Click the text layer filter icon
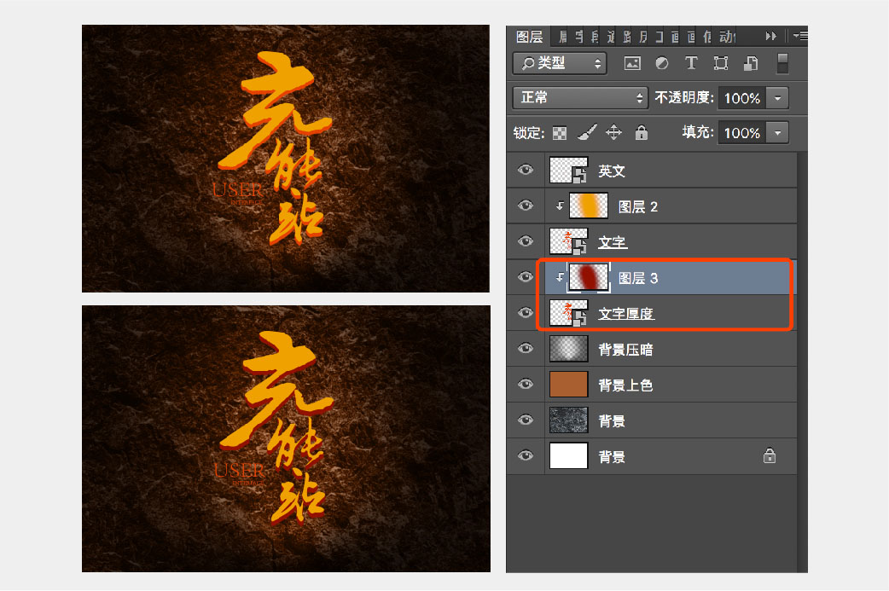 691,63
